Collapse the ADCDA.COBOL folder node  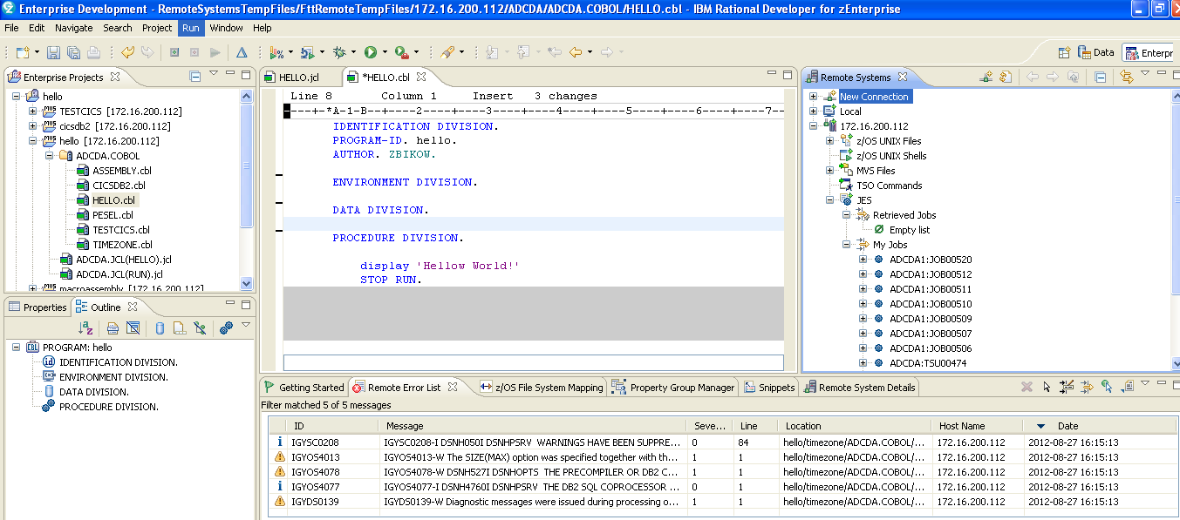[50, 156]
